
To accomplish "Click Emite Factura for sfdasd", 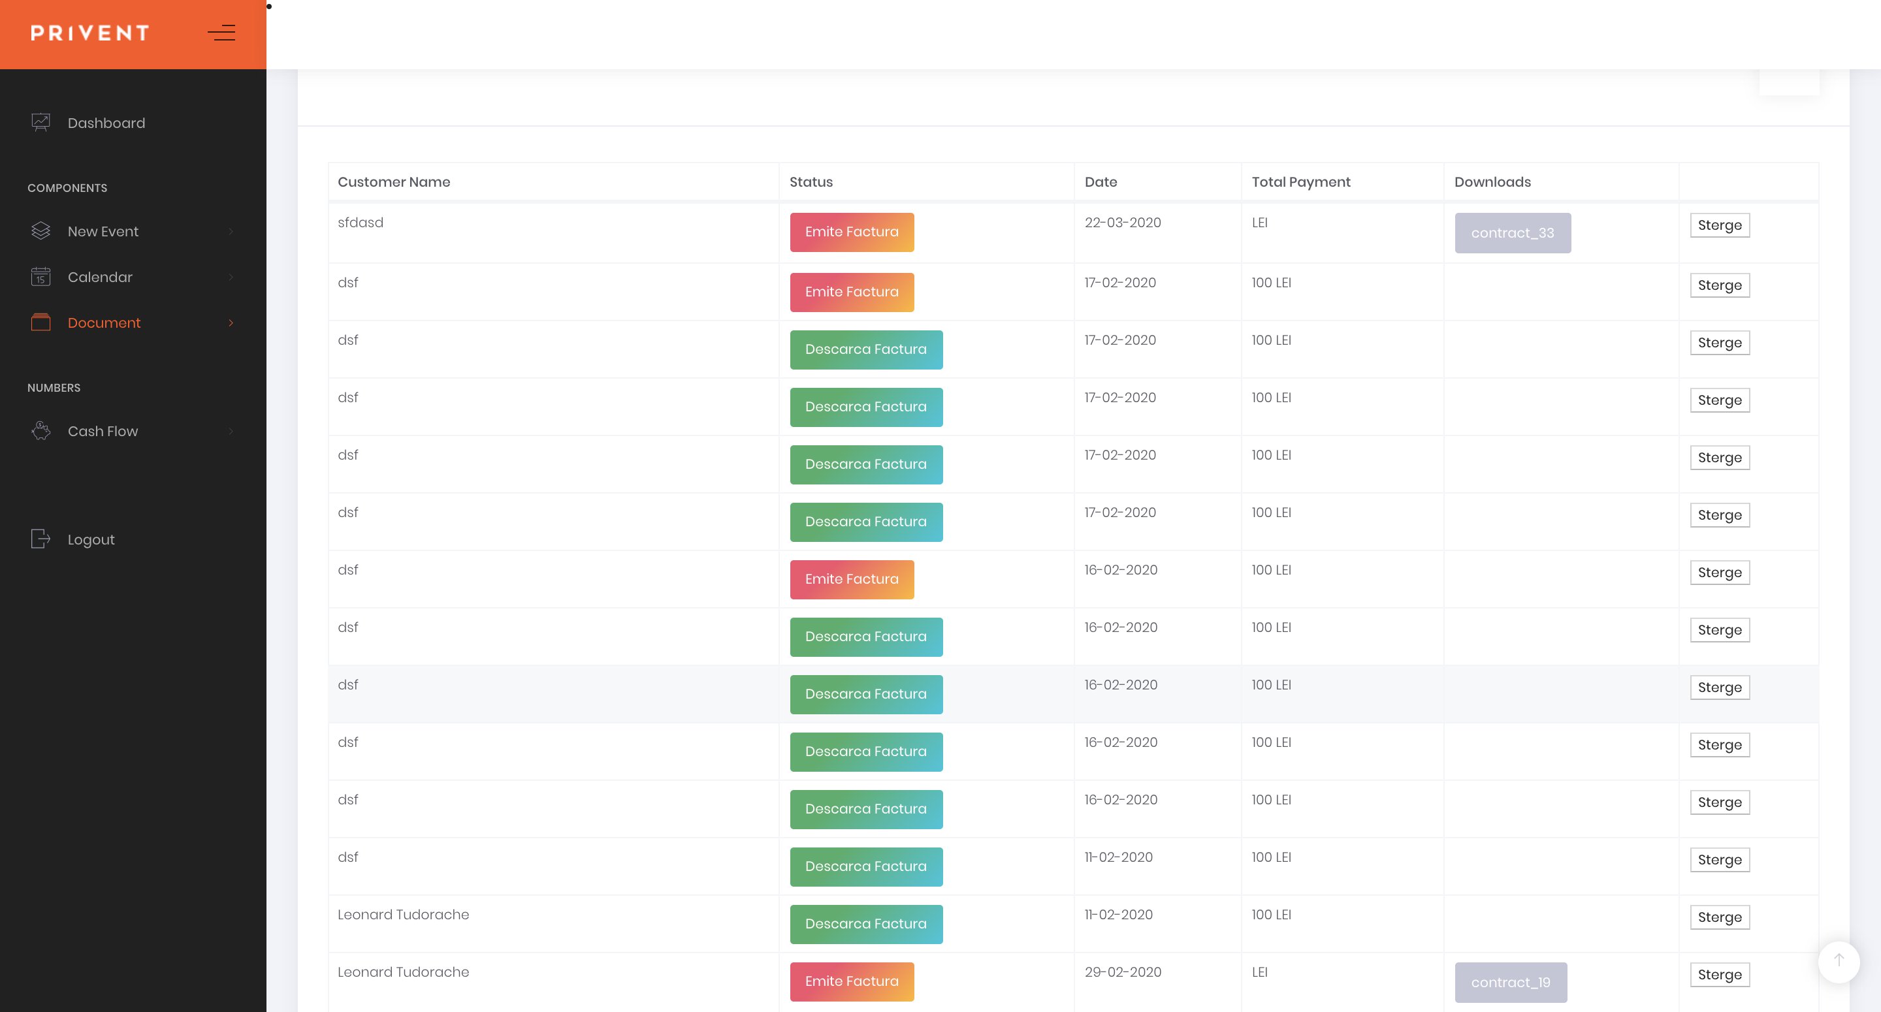I will (x=852, y=232).
